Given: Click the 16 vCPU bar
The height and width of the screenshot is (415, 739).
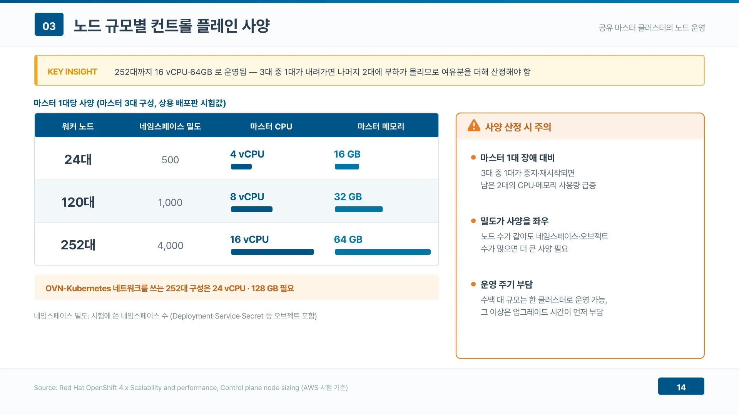Looking at the screenshot, I should (273, 252).
